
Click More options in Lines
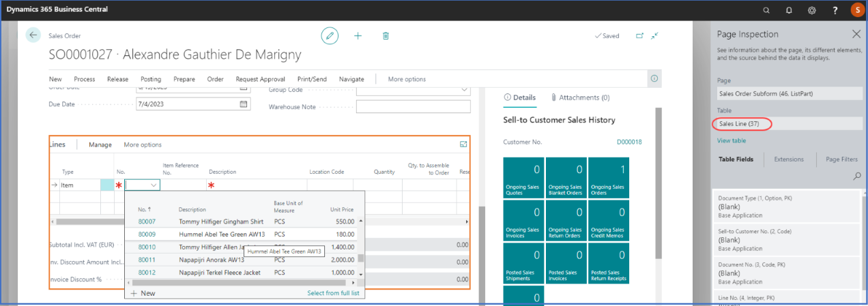pyautogui.click(x=143, y=144)
